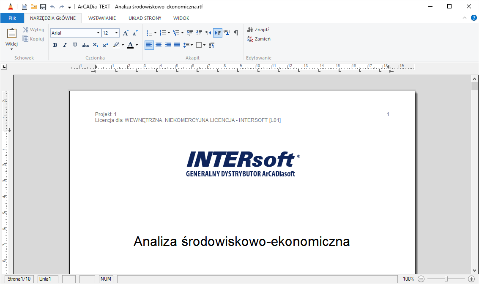479x284 pixels.
Task: Switch to the WSTAWIANIE tab
Action: tap(102, 18)
